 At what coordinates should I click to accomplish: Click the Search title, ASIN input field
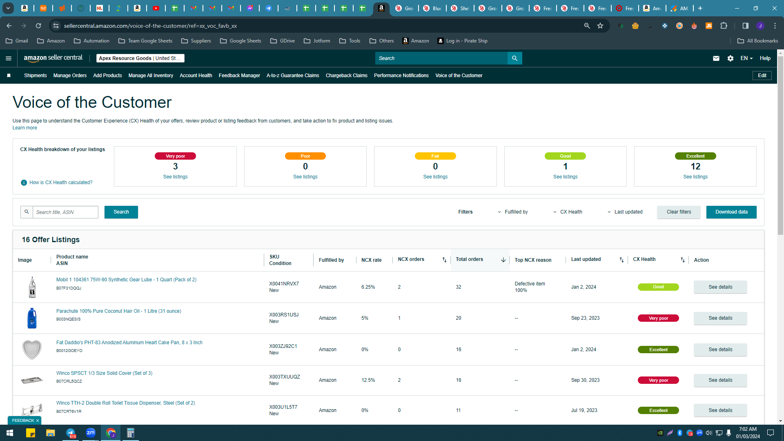65,212
